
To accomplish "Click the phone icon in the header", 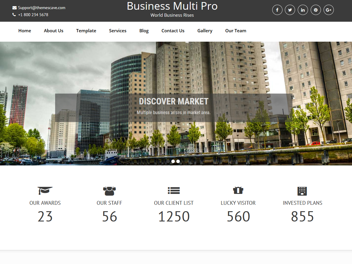I will point(14,14).
